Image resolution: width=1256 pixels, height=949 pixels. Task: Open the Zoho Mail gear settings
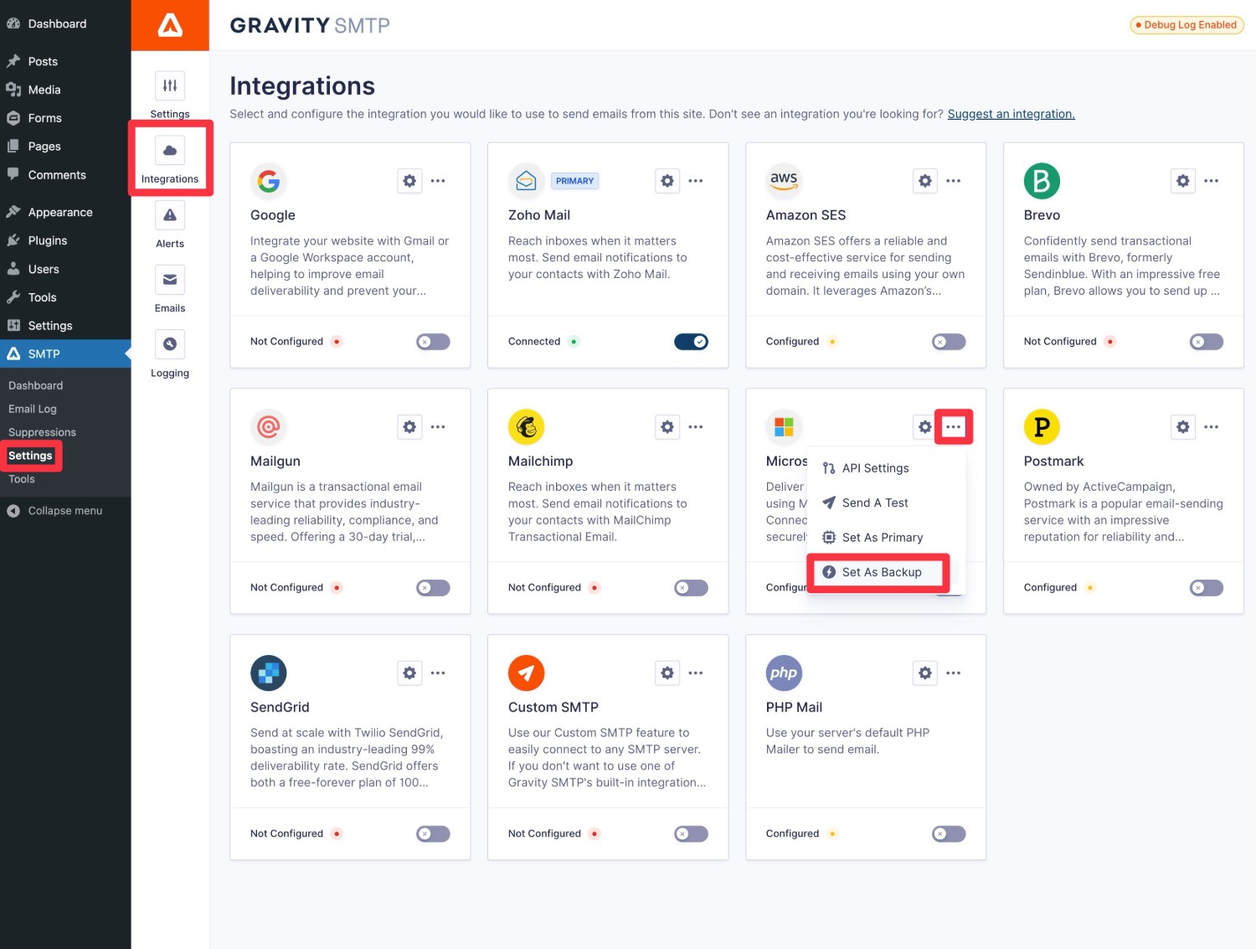(667, 181)
